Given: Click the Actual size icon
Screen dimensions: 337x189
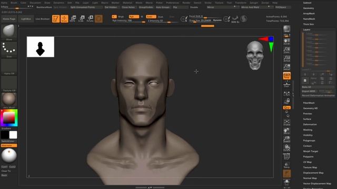Looking at the screenshot, I should point(286,58).
